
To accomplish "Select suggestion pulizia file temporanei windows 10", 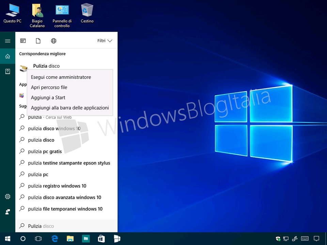I will click(66, 209).
